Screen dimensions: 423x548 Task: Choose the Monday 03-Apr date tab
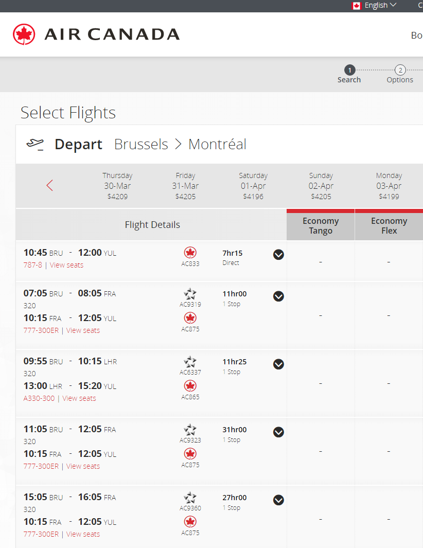click(389, 186)
